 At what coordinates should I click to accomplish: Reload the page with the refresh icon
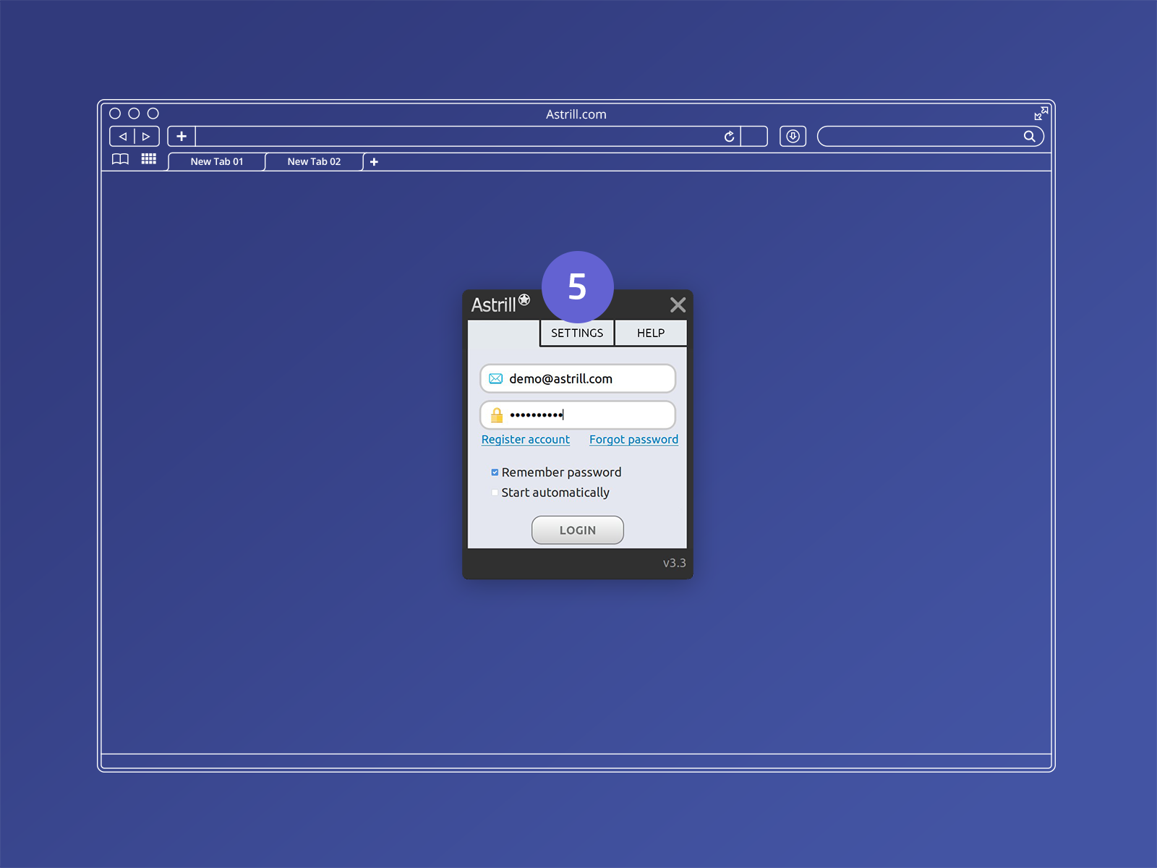(x=729, y=136)
